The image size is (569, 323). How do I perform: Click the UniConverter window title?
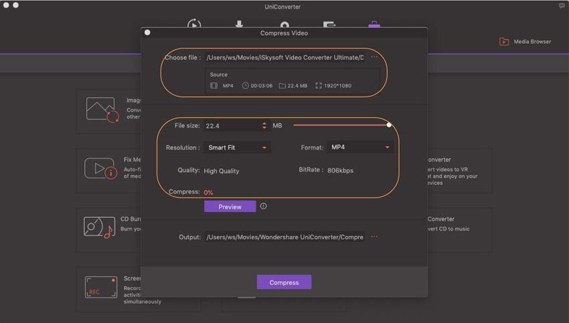coord(282,7)
